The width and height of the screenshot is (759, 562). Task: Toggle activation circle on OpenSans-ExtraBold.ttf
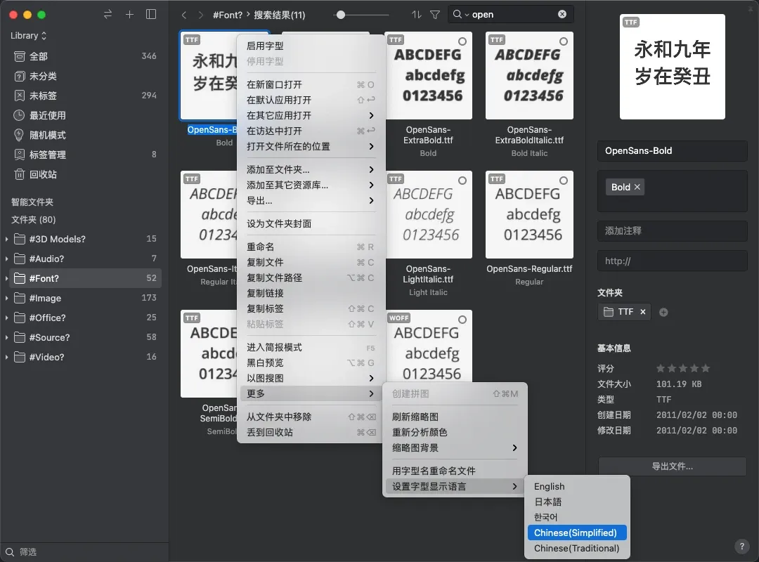(462, 41)
